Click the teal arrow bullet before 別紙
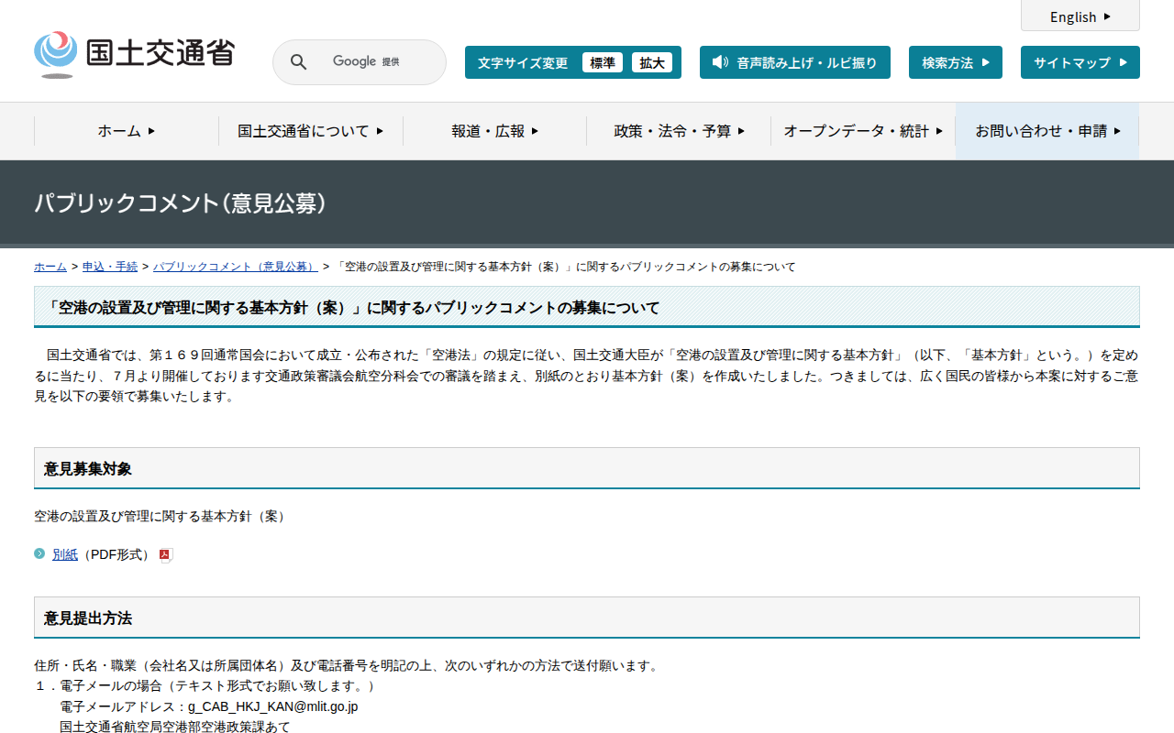The height and width of the screenshot is (733, 1174). click(39, 553)
